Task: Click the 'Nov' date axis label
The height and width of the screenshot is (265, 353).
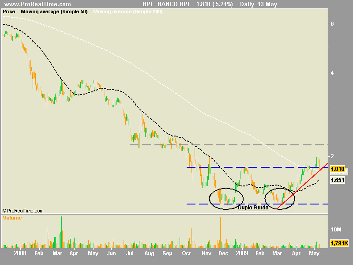Action: [207, 253]
